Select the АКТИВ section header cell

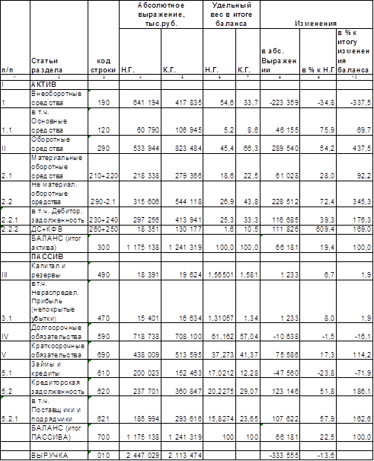click(x=59, y=85)
